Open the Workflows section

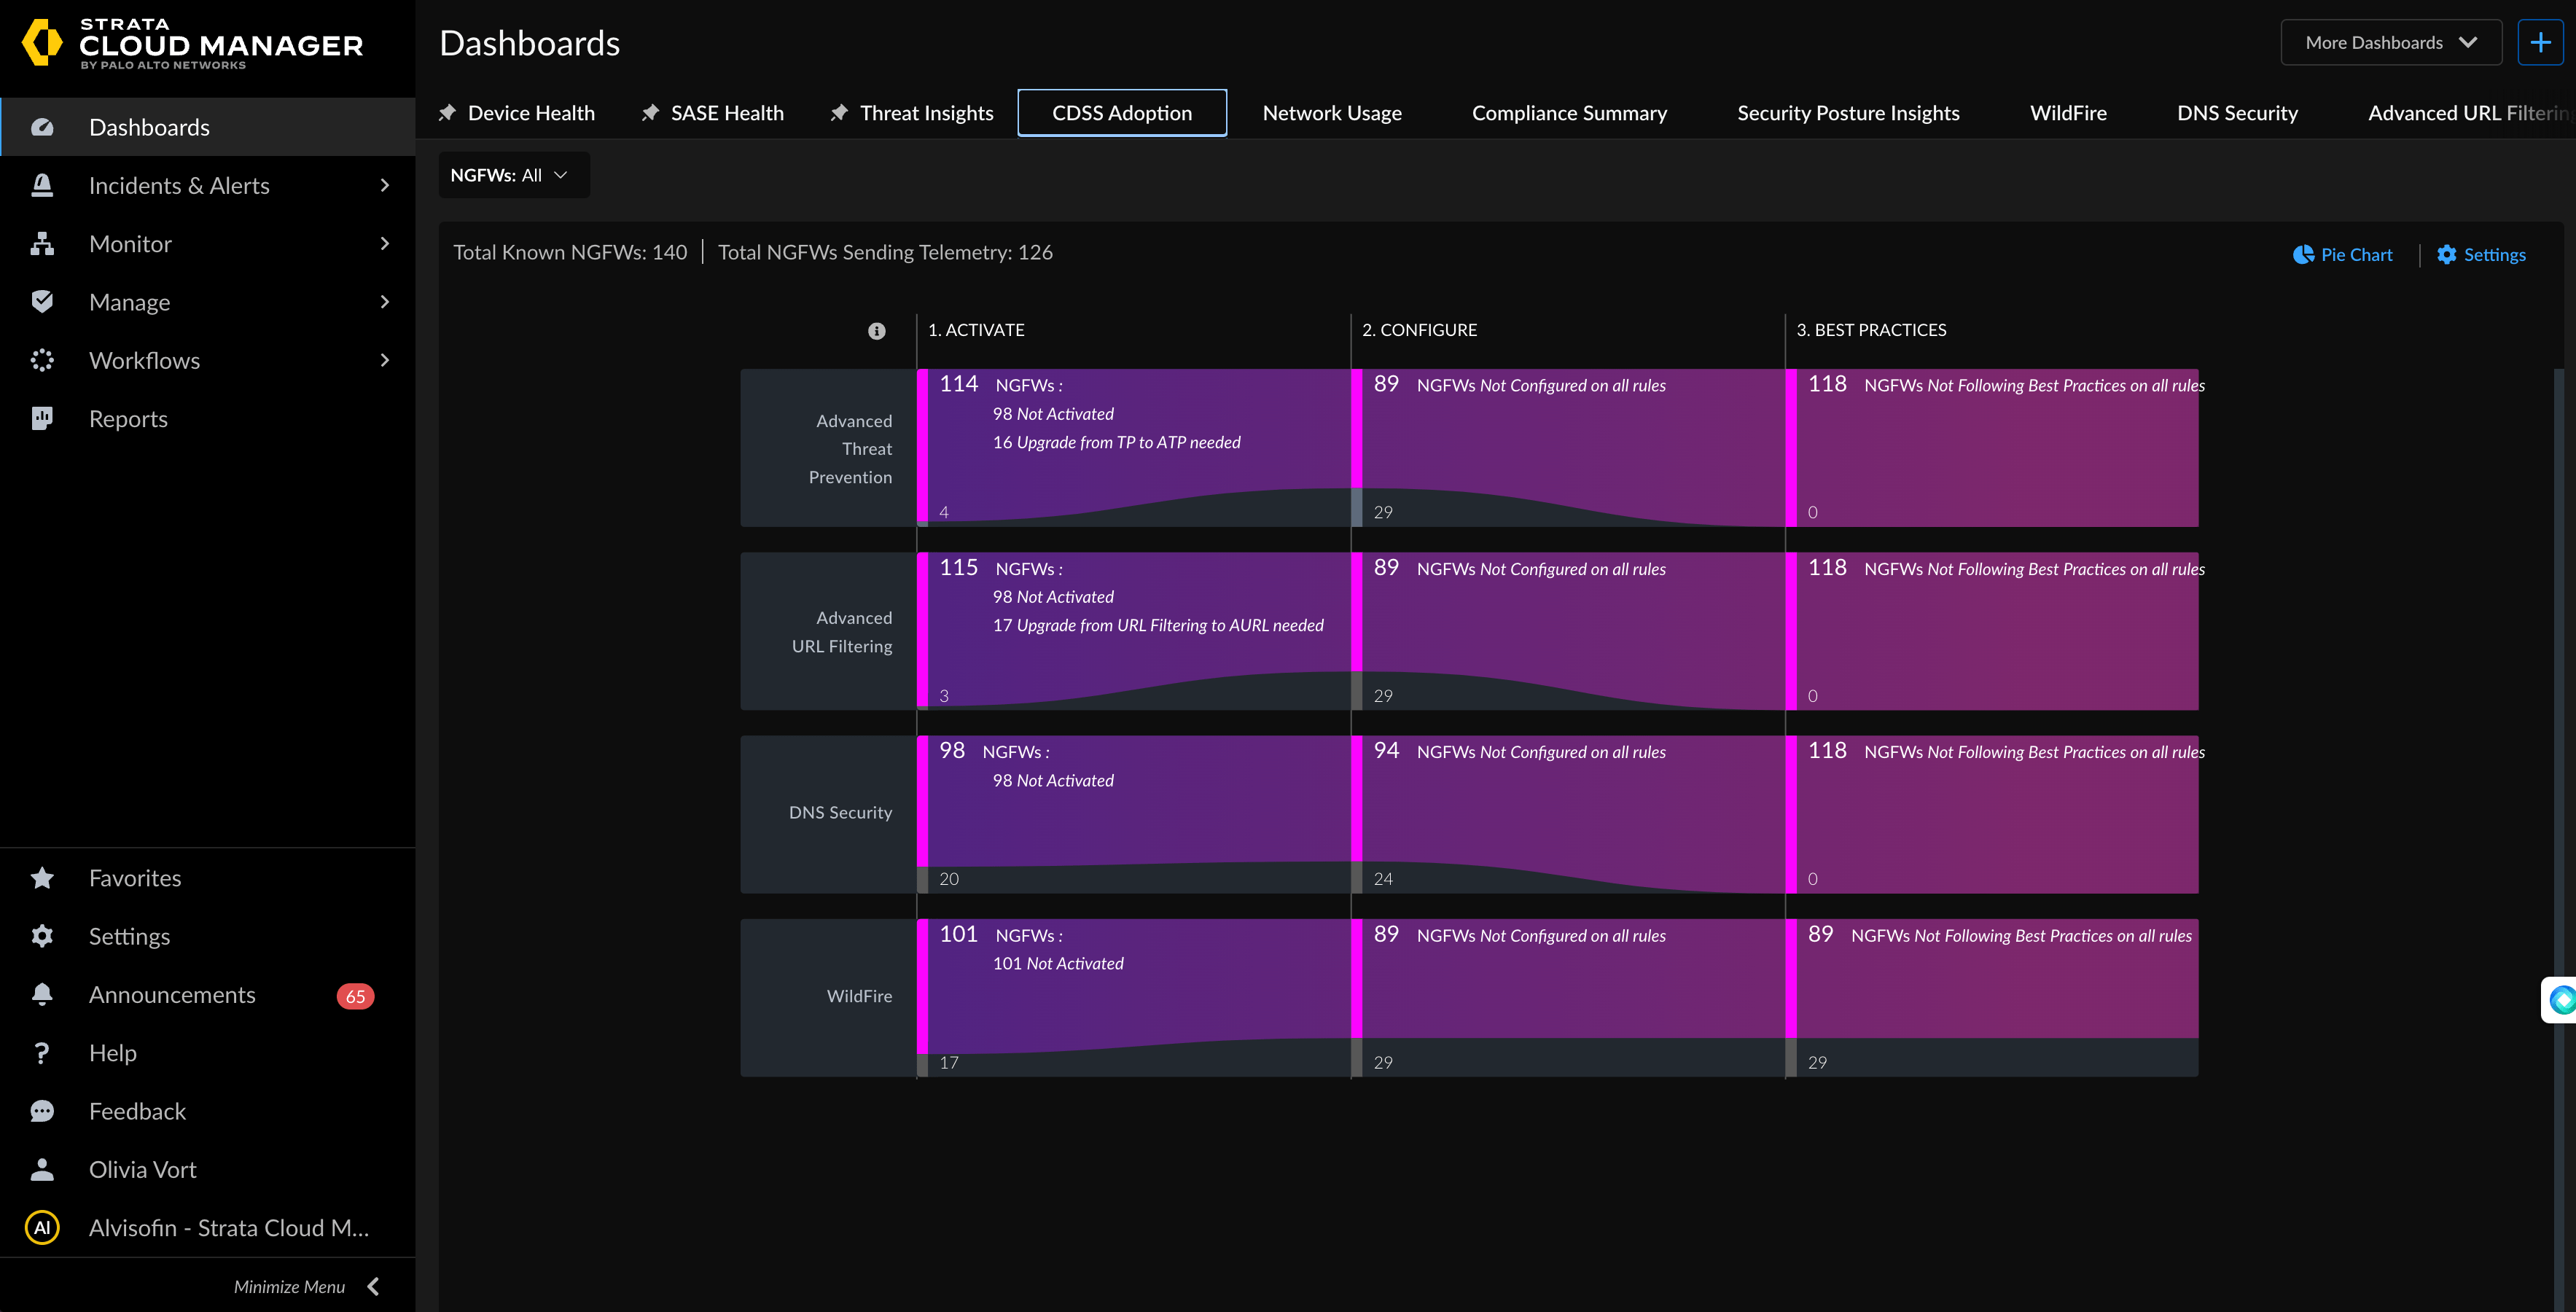(x=144, y=359)
